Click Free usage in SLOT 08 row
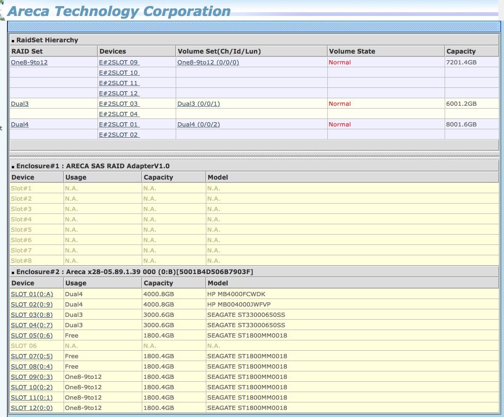Screen dimensions: 504x417 pyautogui.click(x=71, y=366)
